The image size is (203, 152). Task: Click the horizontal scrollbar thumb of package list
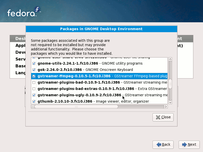click(x=76, y=107)
